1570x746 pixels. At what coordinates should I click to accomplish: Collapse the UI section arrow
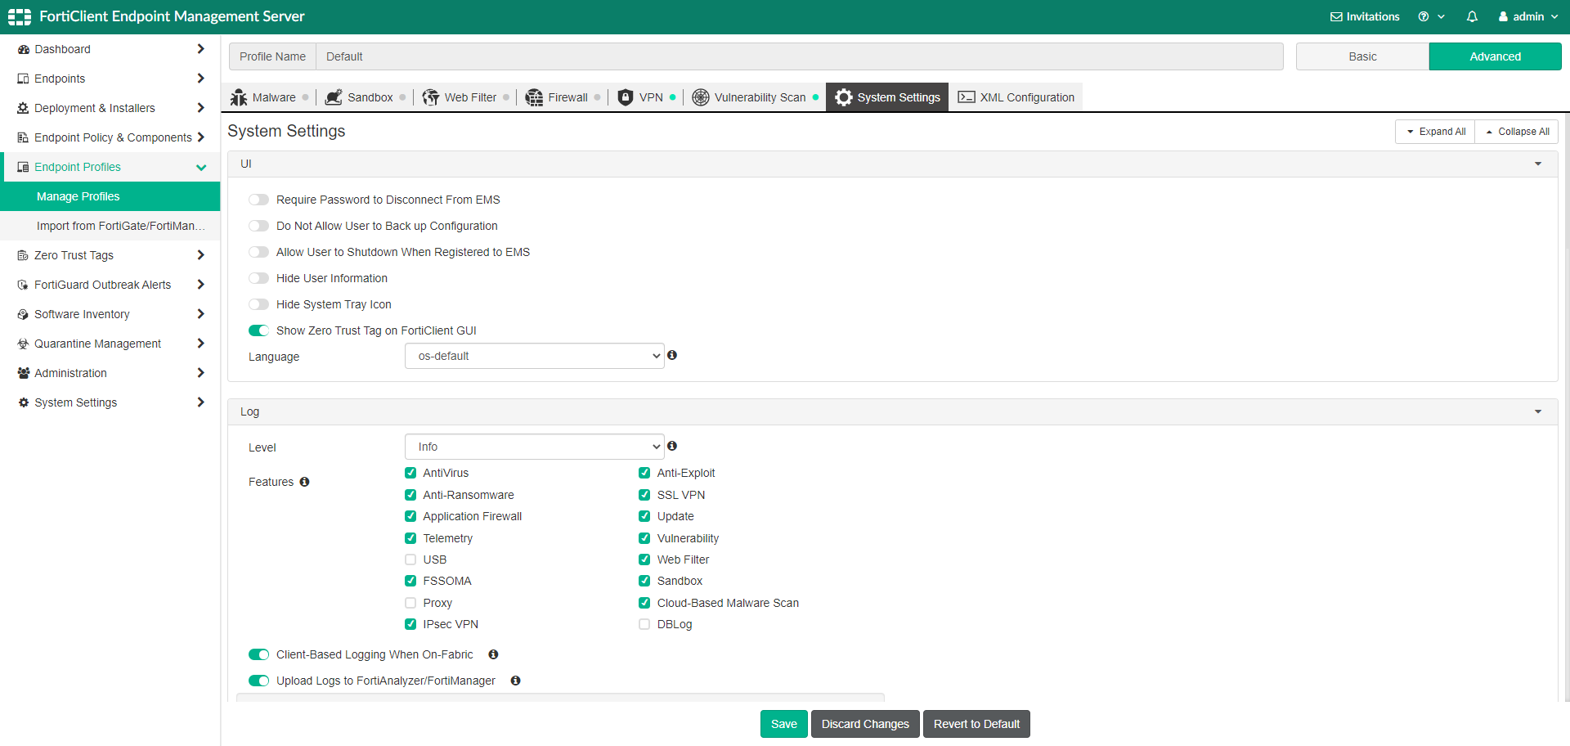(1538, 164)
